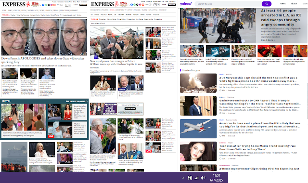Open comments icon under US Navy warship story
The width and height of the screenshot is (308, 183).
220,91
